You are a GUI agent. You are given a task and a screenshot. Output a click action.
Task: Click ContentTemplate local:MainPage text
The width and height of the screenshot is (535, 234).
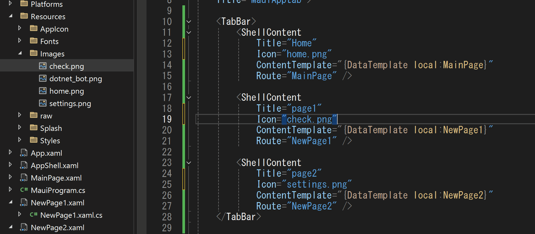coord(374,65)
